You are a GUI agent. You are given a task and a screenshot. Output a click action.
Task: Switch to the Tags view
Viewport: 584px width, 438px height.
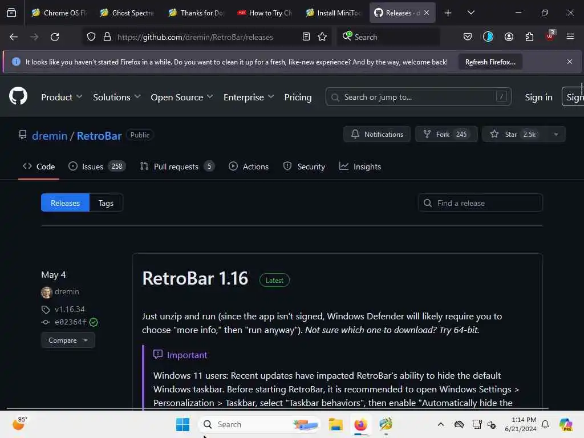(x=106, y=203)
